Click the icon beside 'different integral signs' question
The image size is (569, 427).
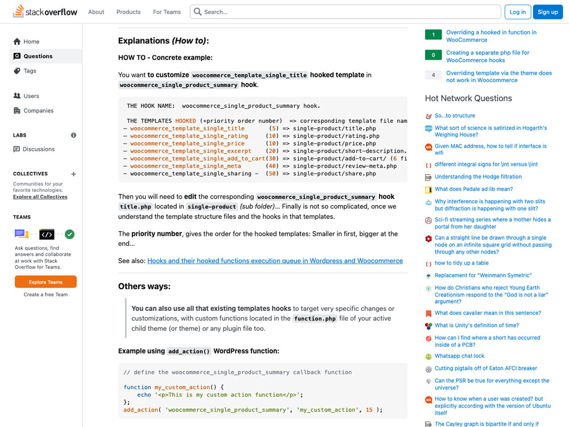point(428,165)
